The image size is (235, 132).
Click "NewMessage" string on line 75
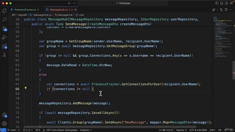pyautogui.click(x=134, y=122)
